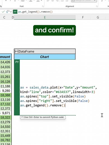Screen dimensions: 109x145
Task: Select column G header
Action: pos(98,17)
